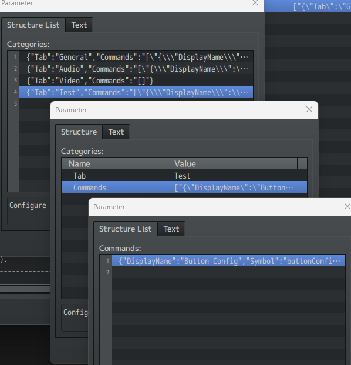Select Structure List tab in Commands dialog
This screenshot has width=351, height=365.
tap(125, 229)
